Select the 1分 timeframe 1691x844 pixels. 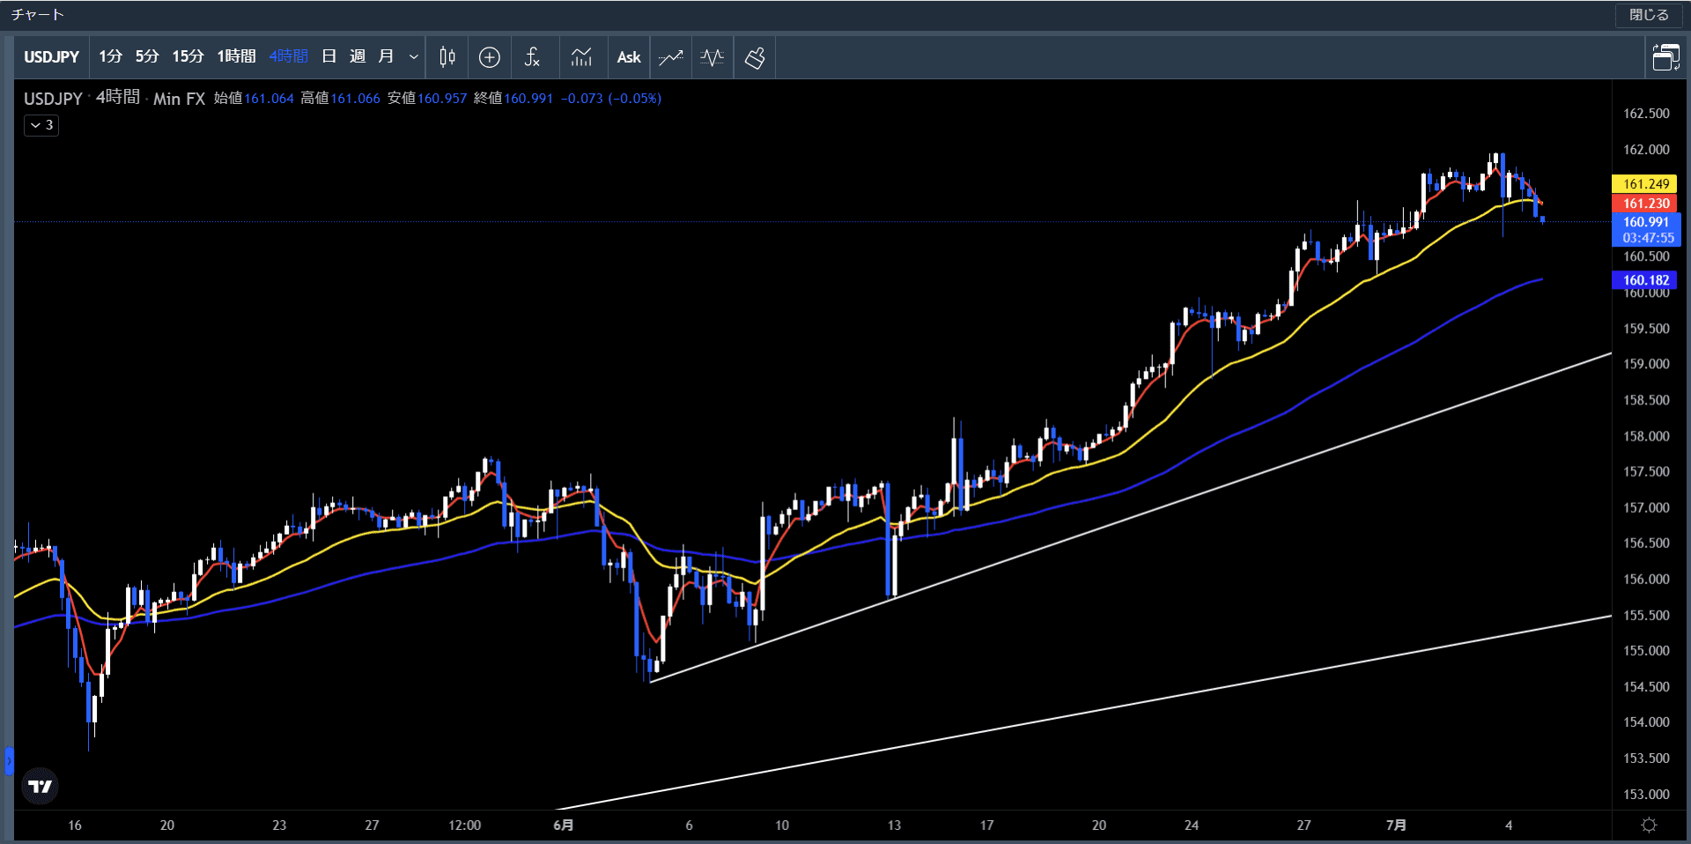[x=110, y=56]
